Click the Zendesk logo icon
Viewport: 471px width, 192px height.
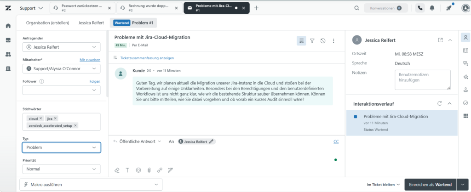tap(8, 8)
